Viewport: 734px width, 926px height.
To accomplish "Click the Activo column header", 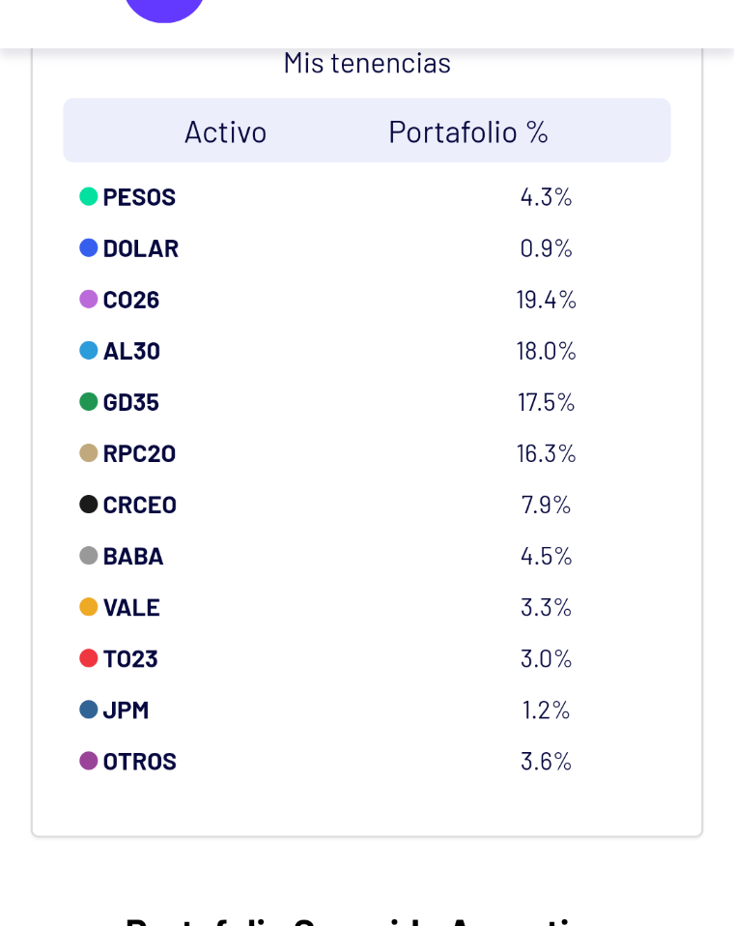I will coord(225,131).
